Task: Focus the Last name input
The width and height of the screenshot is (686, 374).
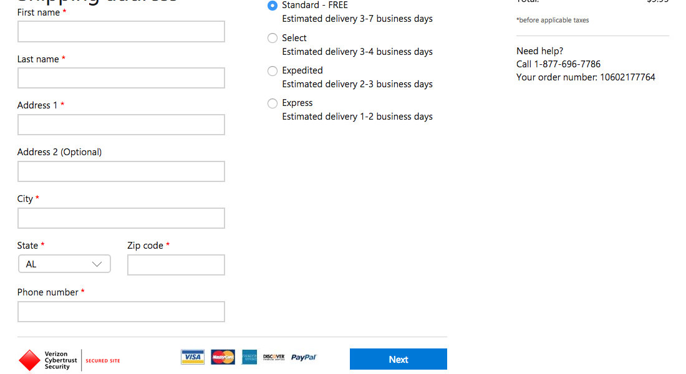Action: [x=121, y=78]
